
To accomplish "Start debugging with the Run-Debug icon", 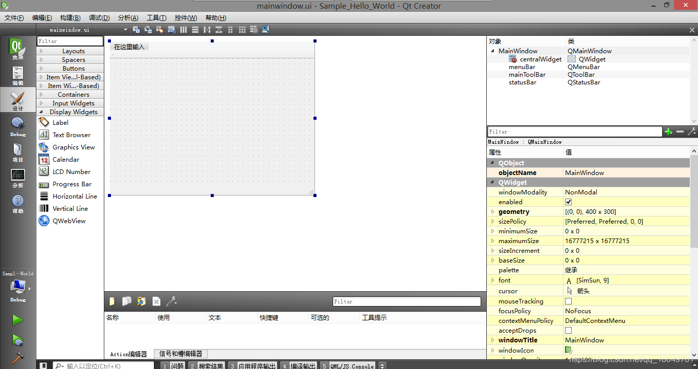I will click(x=18, y=340).
